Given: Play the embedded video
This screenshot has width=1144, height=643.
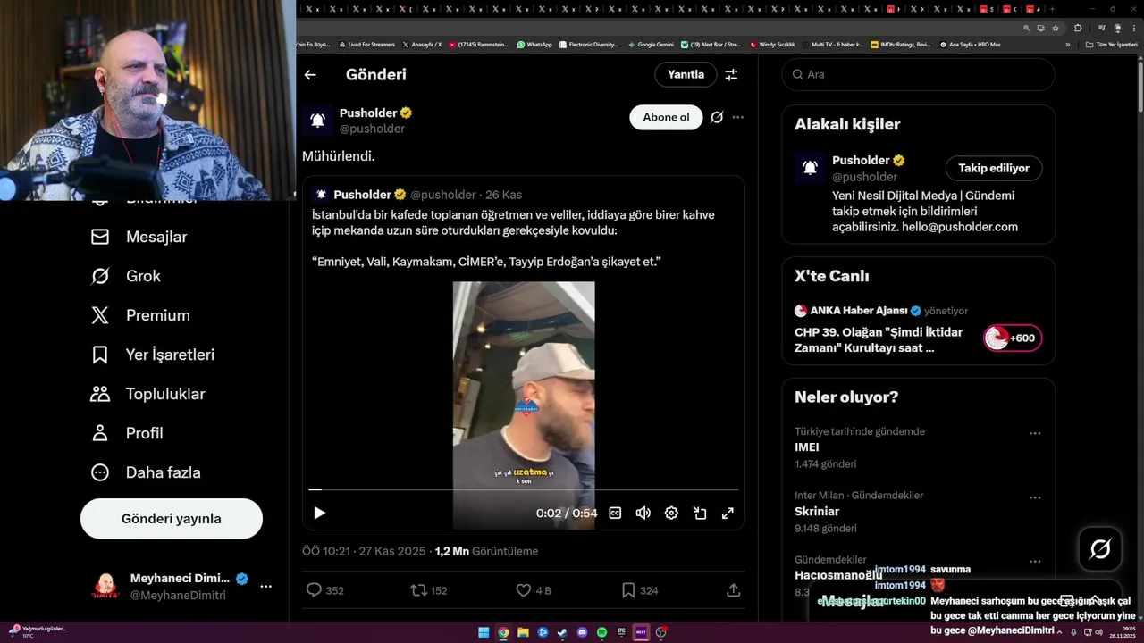Looking at the screenshot, I should click(319, 513).
